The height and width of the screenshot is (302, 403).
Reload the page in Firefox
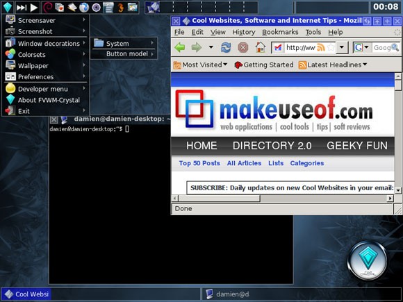tap(226, 47)
